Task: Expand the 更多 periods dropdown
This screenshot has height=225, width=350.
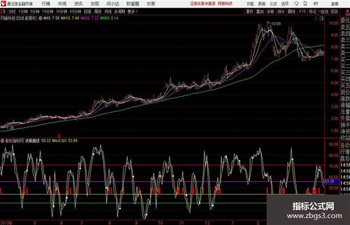Action: click(x=133, y=11)
